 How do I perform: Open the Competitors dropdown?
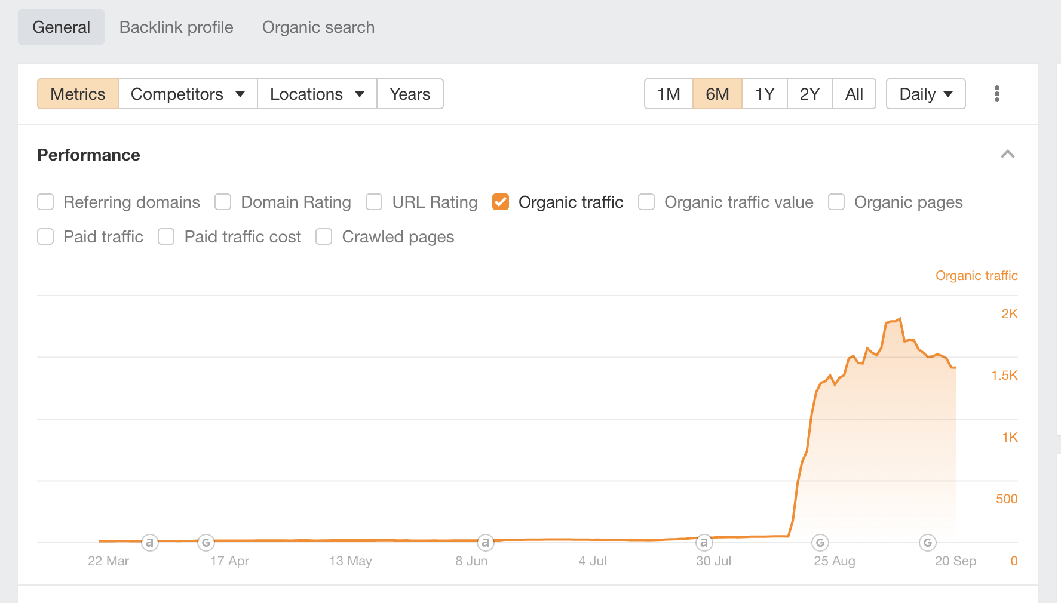click(x=186, y=94)
